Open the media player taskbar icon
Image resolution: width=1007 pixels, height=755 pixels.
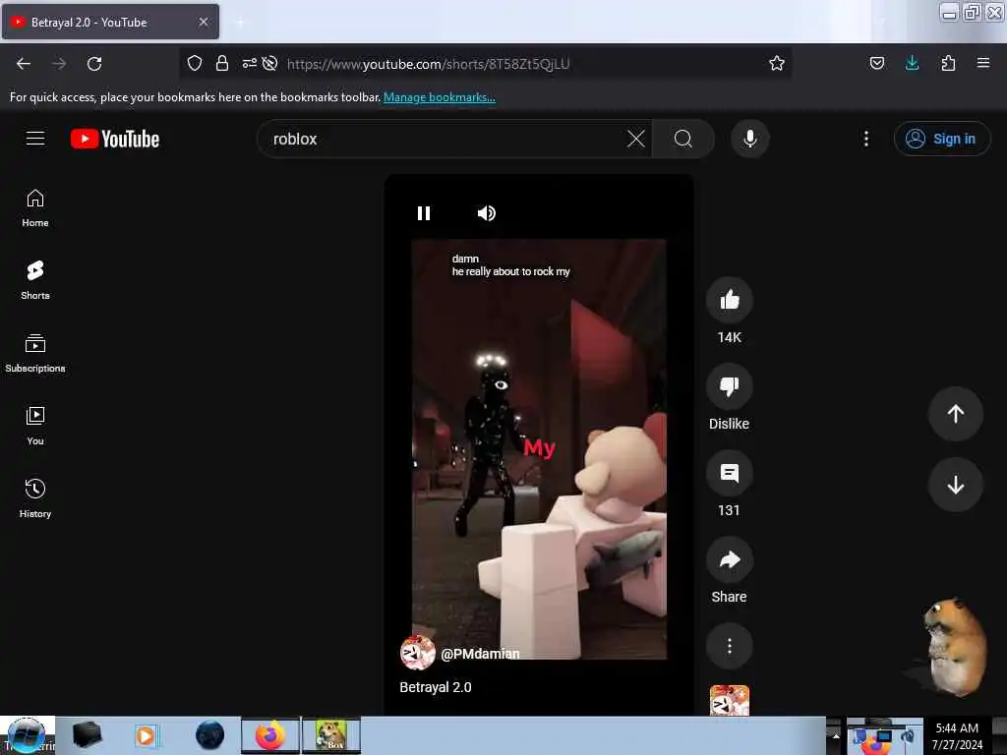147,735
